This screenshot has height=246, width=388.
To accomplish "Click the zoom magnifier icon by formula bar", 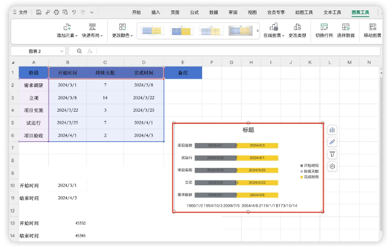I will click(x=79, y=51).
